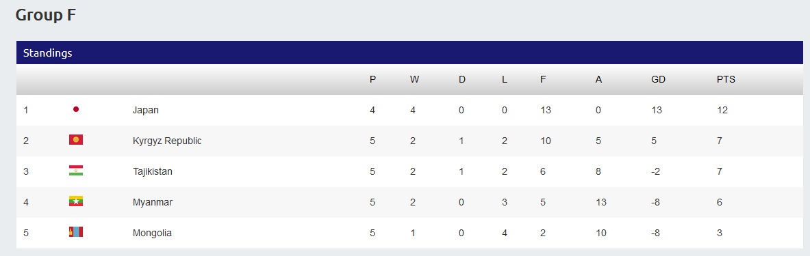Click the GD column header

click(x=658, y=80)
